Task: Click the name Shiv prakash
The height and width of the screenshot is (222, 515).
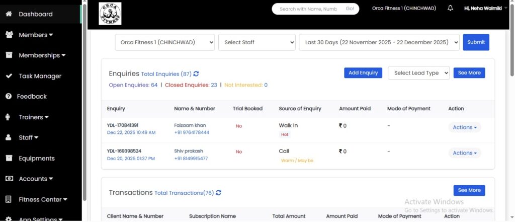Action: click(x=189, y=151)
